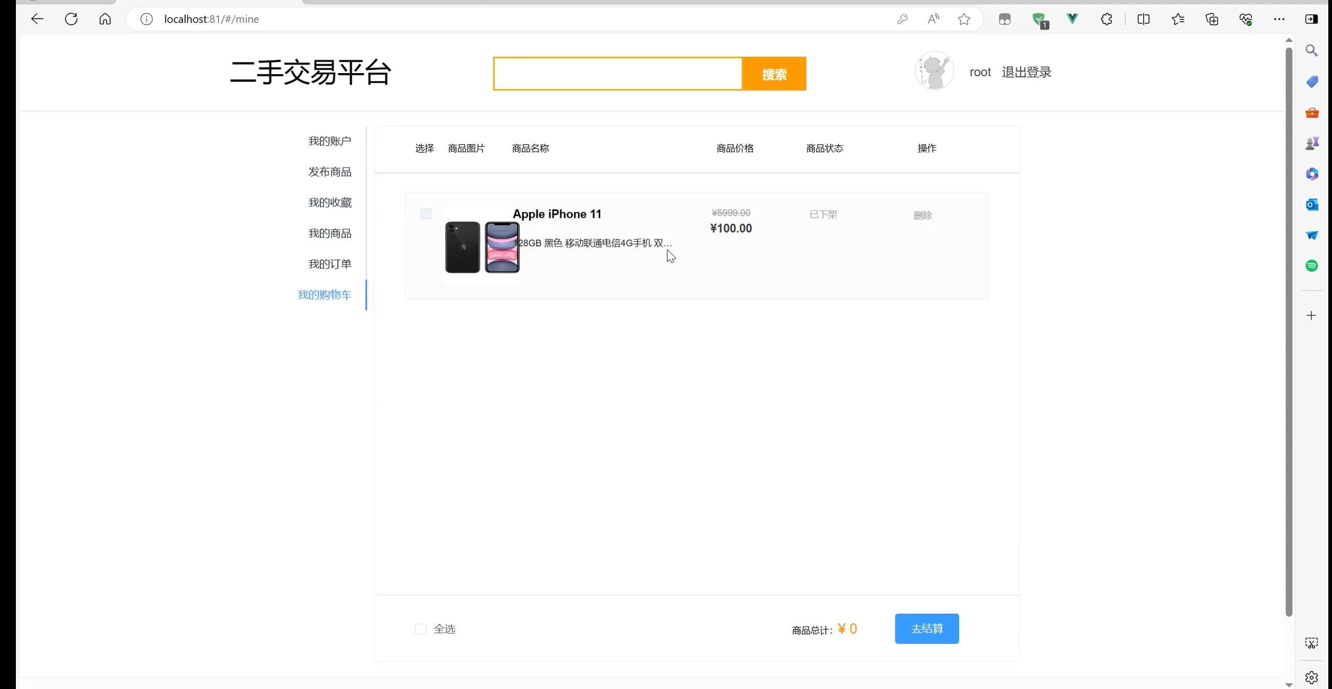
Task: Open the browser home page
Action: click(x=105, y=19)
